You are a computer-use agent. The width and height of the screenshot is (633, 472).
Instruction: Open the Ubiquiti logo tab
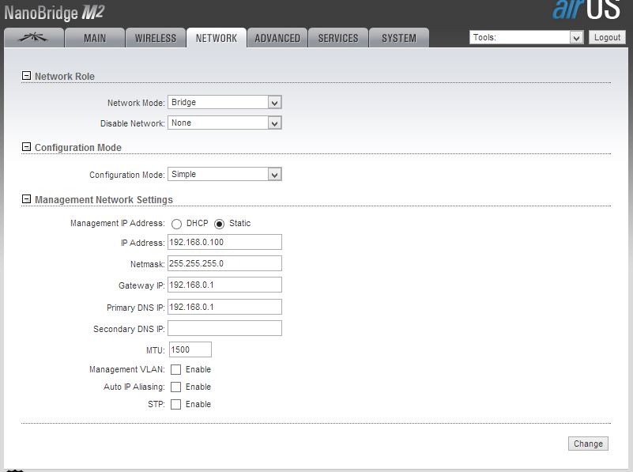coord(34,38)
